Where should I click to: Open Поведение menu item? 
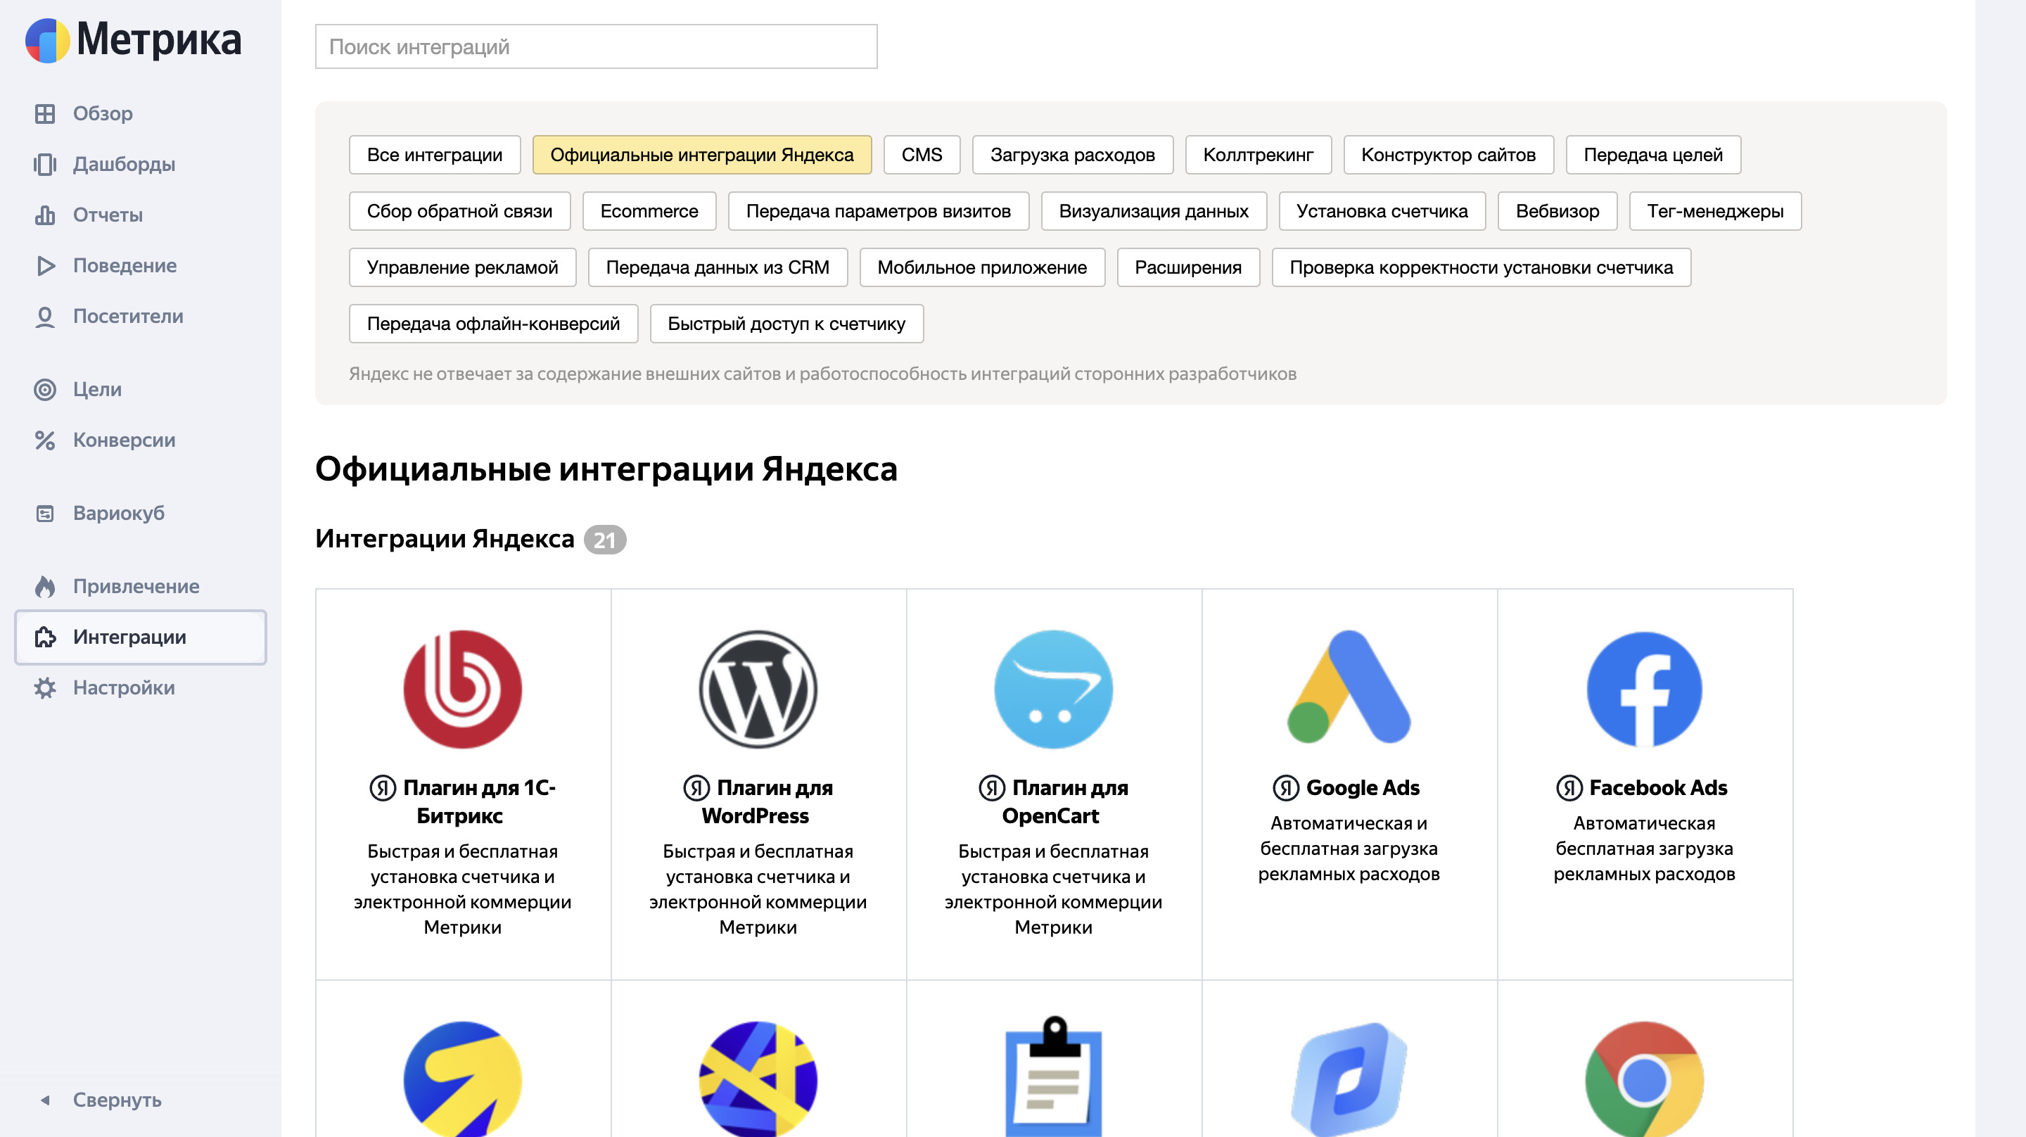(x=125, y=266)
